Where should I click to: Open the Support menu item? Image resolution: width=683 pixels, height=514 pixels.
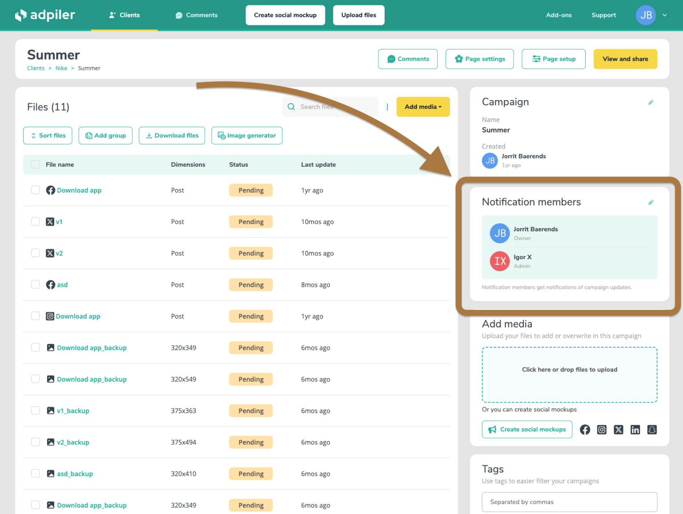(603, 15)
